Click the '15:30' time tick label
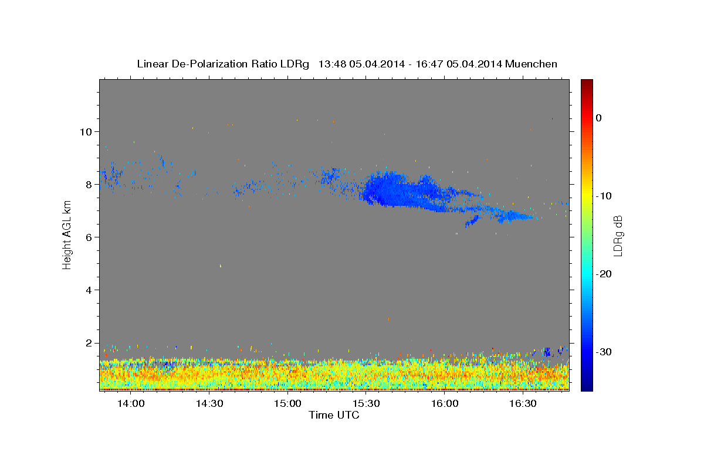 pyautogui.click(x=366, y=404)
